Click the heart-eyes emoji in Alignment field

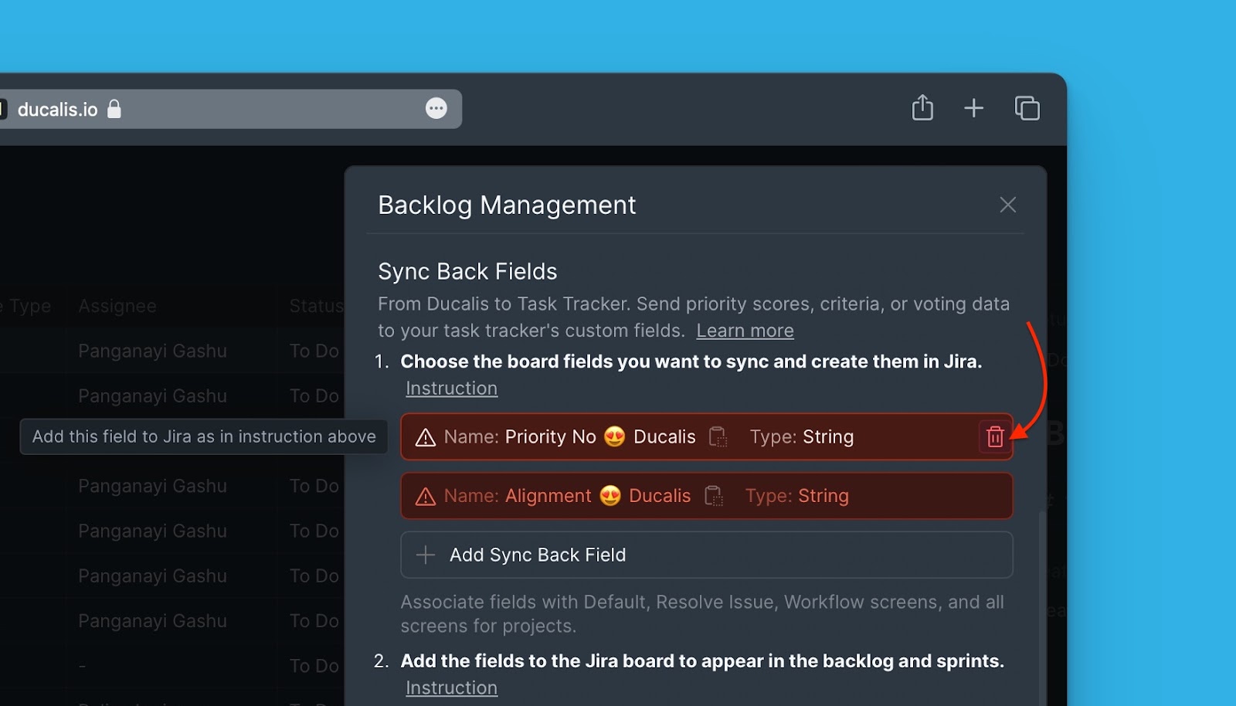[610, 496]
